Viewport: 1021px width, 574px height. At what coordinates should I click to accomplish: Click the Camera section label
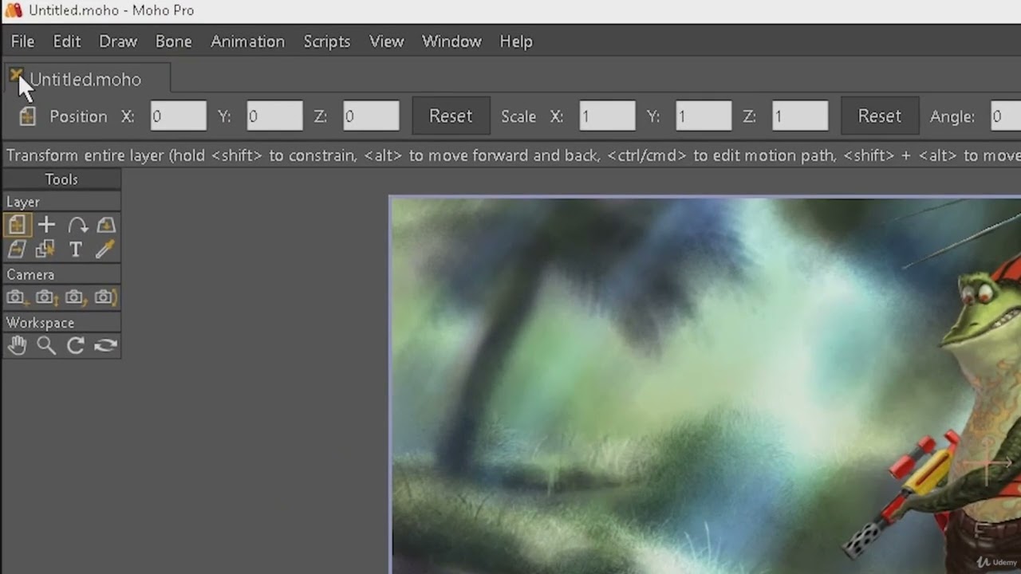tap(30, 275)
